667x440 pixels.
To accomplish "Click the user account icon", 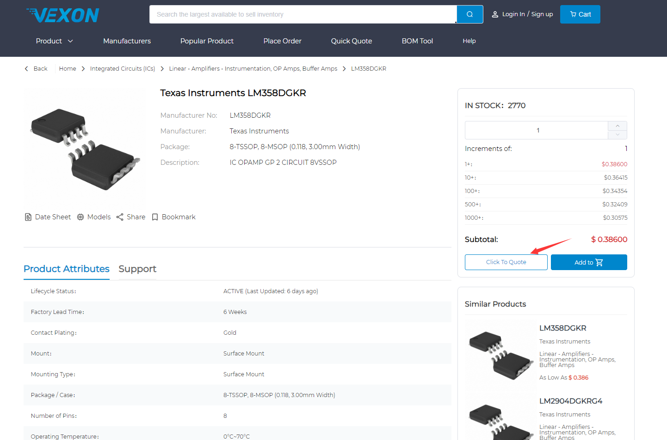I will pyautogui.click(x=495, y=14).
